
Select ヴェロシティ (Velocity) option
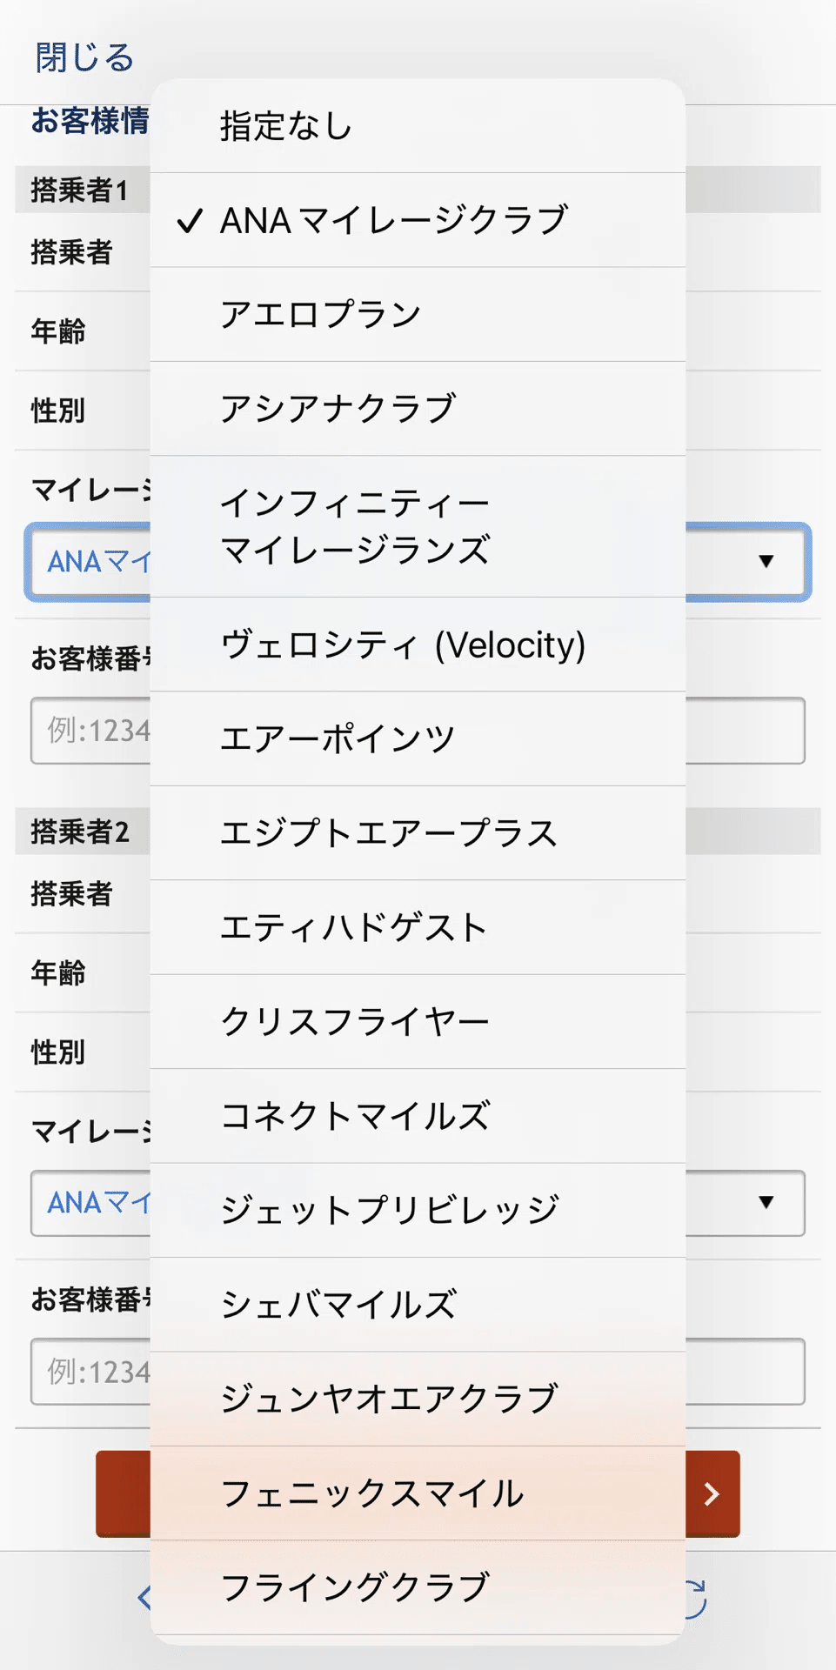[418, 645]
